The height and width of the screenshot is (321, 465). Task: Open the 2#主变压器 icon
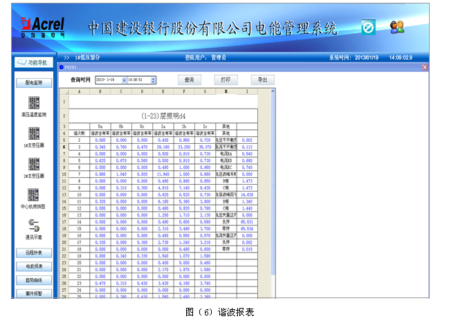[34, 164]
